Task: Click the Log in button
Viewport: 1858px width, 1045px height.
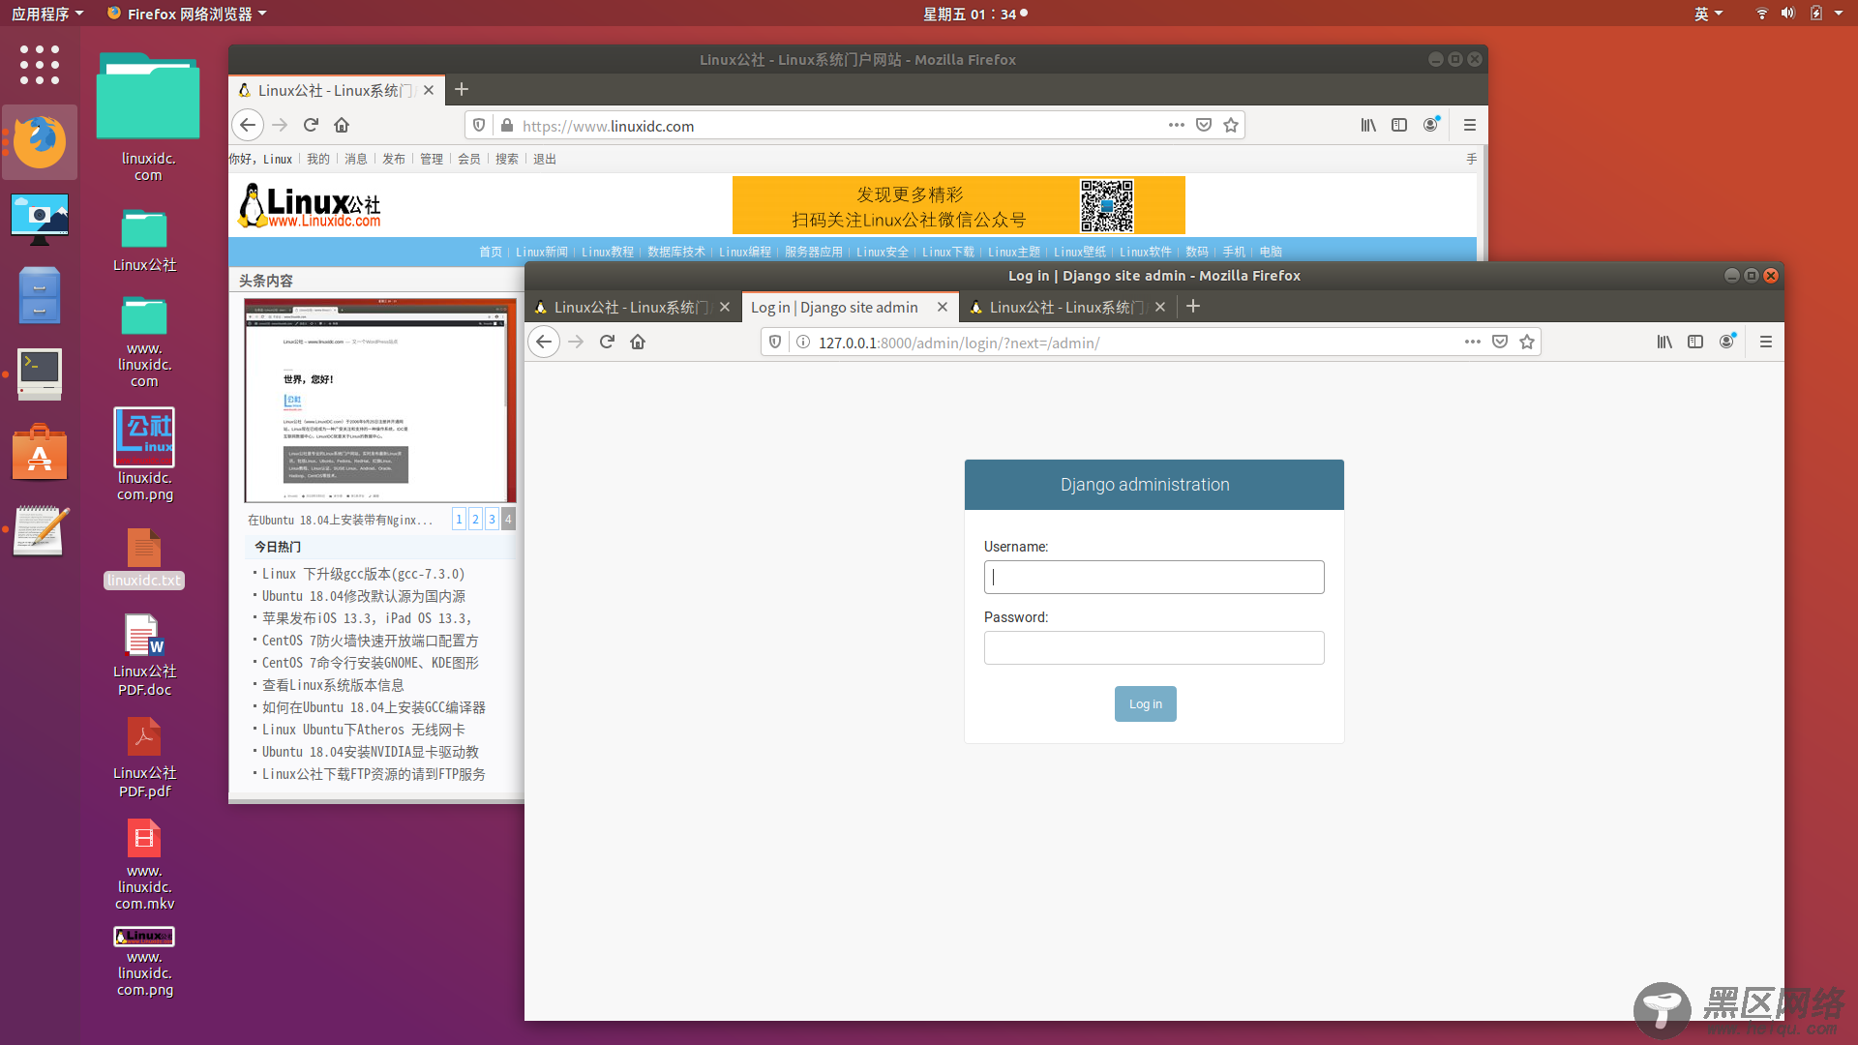Action: pos(1146,703)
